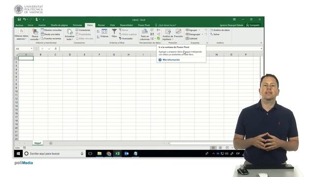The height and width of the screenshot is (177, 315).
Task: Select cell A1
Action: pyautogui.click(x=26, y=58)
